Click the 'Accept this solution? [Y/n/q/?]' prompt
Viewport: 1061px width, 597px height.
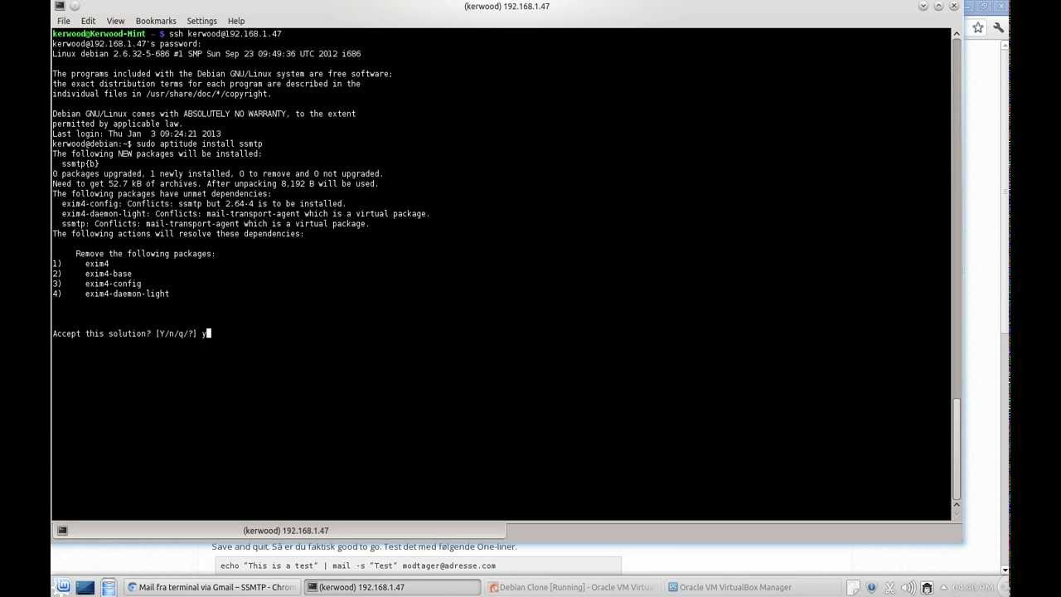click(124, 333)
